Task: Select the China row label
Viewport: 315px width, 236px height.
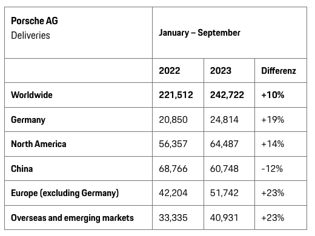Action: tap(22, 169)
